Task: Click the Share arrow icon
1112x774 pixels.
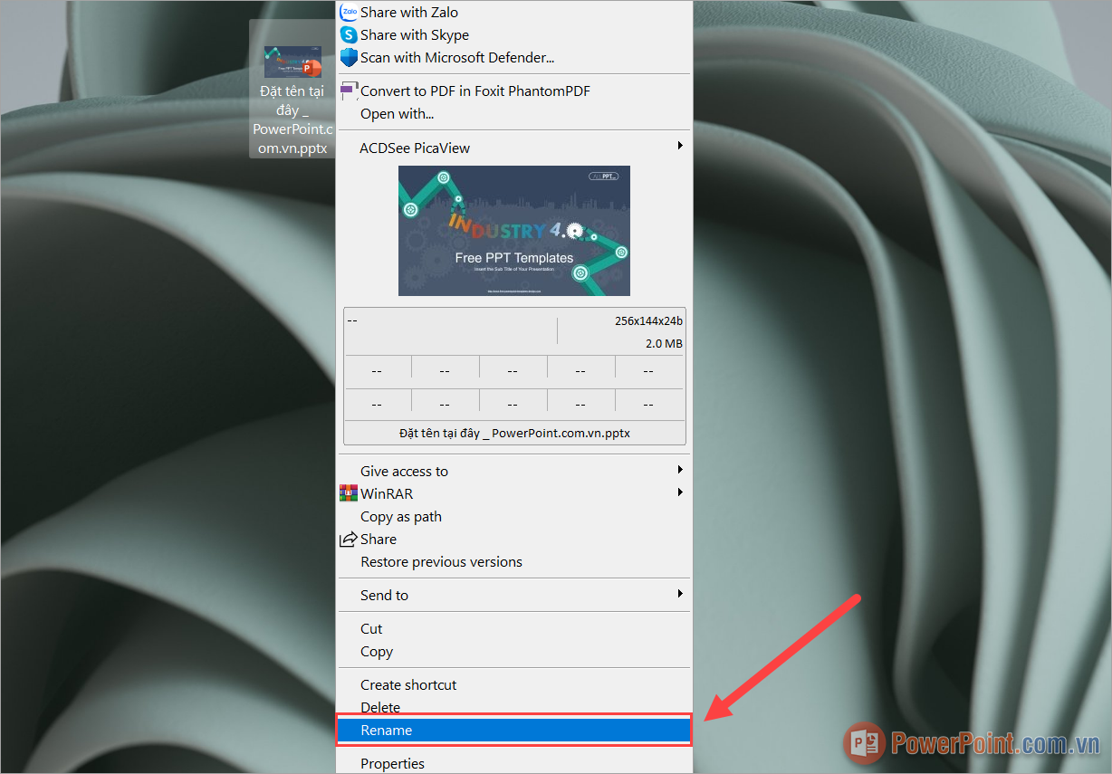Action: (x=348, y=539)
